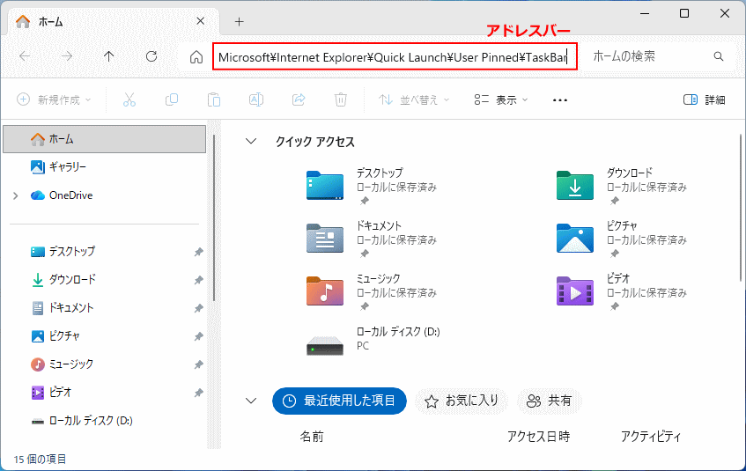Click pin icon beside sidebar ダウンロード
The width and height of the screenshot is (746, 471).
pos(198,280)
